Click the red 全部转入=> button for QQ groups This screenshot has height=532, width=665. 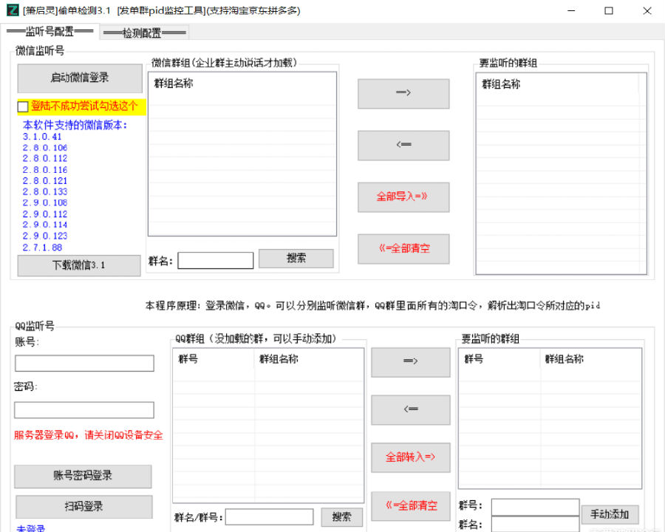pos(410,457)
